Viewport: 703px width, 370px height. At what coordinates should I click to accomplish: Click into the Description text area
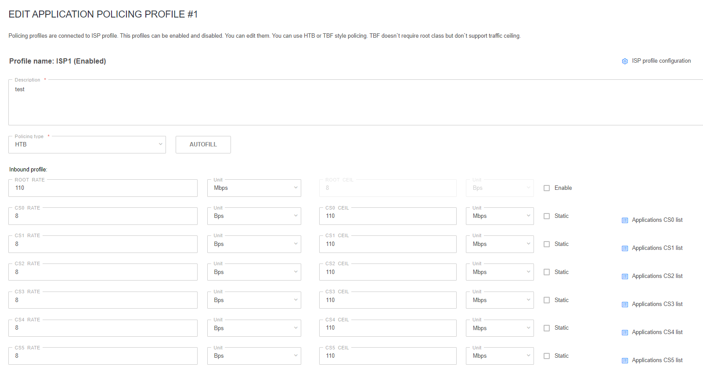point(351,105)
